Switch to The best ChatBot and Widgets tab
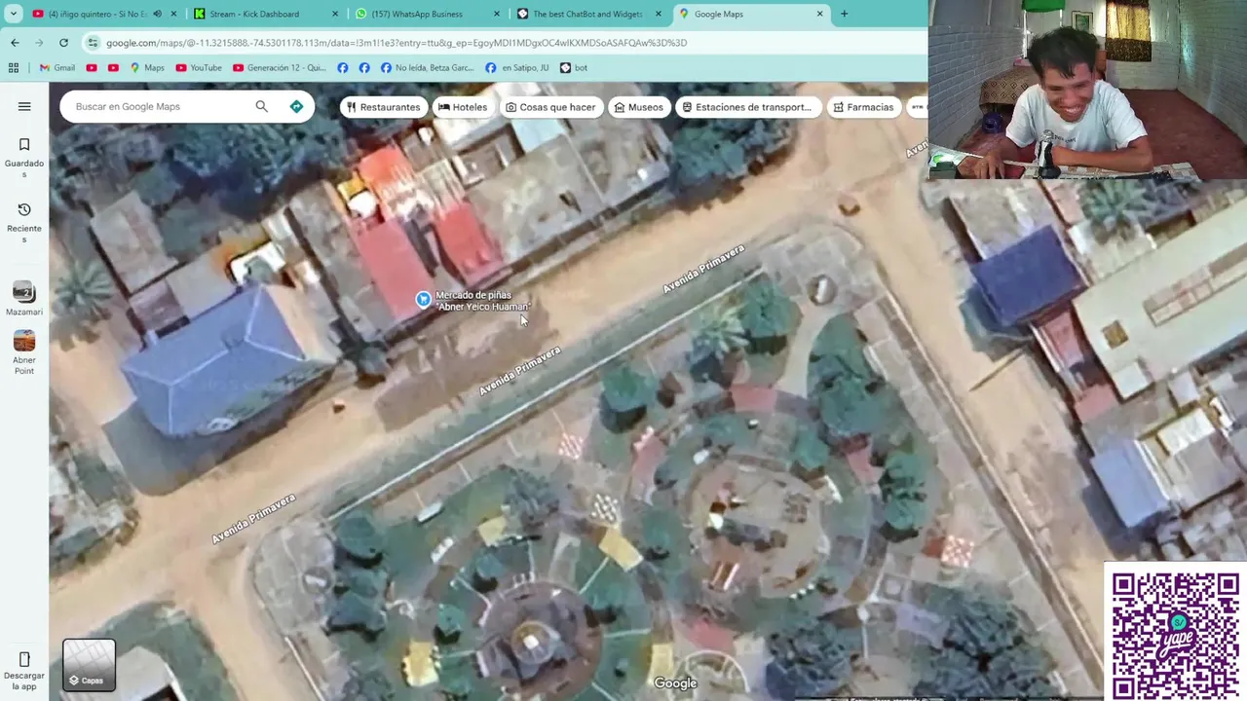 click(x=588, y=14)
